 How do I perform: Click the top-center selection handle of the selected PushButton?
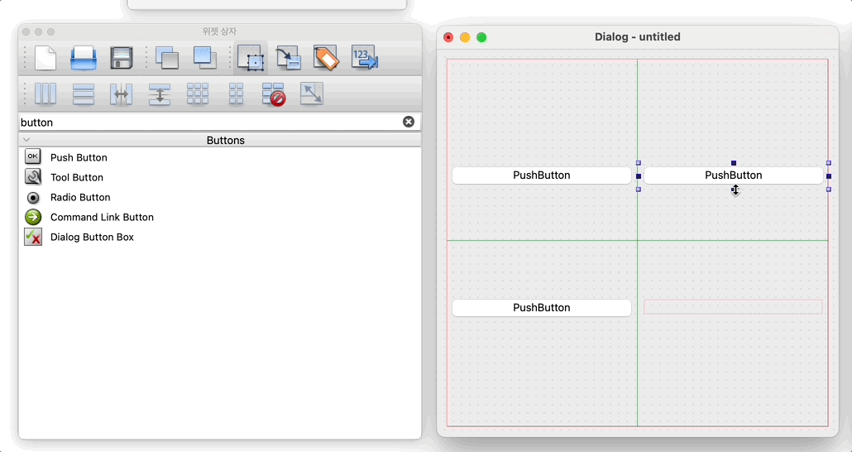(x=734, y=162)
